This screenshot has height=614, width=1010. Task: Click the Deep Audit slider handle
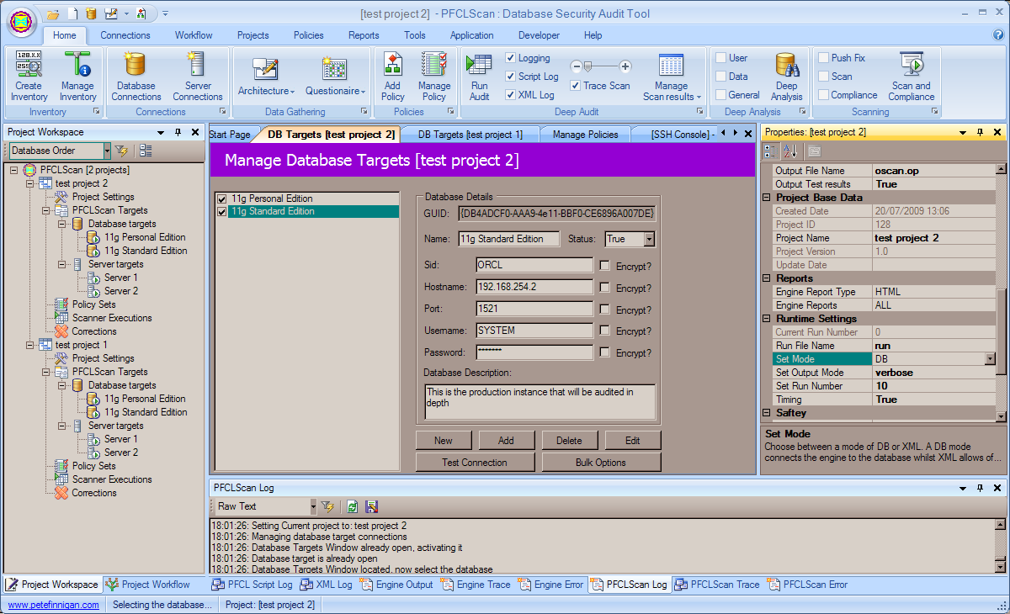(589, 66)
